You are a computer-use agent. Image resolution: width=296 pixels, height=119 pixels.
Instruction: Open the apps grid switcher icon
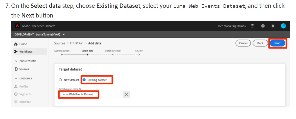point(253,26)
